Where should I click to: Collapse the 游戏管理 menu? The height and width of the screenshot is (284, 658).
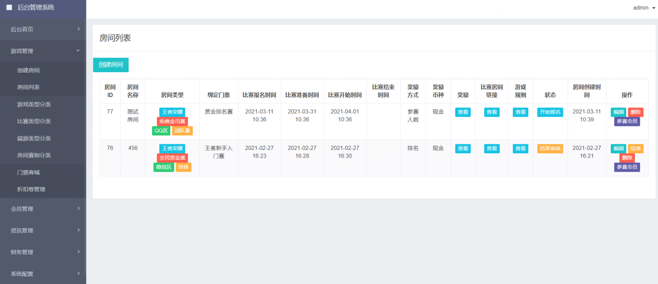[x=43, y=51]
